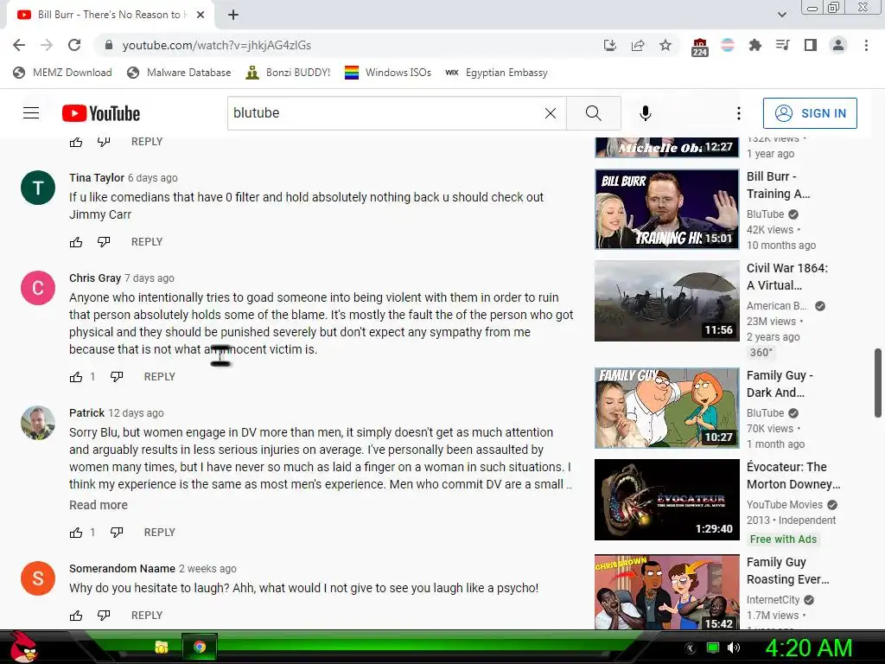885x664 pixels.
Task: Reply to Patrick's comment
Action: (x=160, y=533)
